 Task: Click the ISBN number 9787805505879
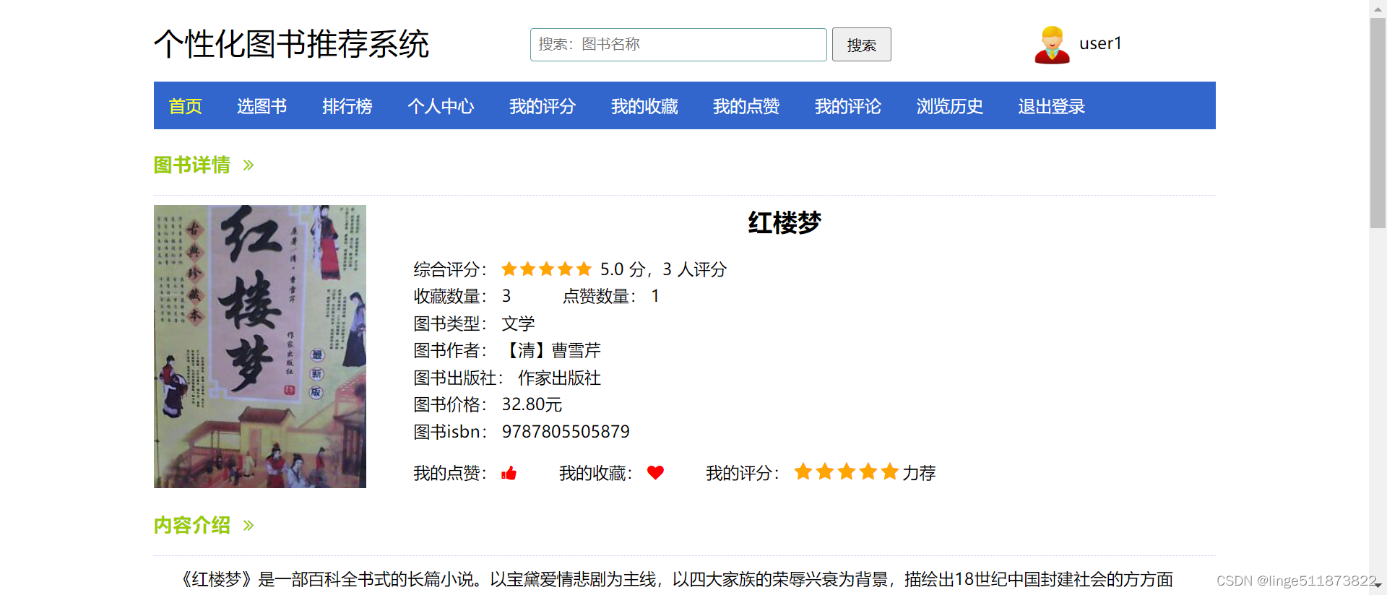566,432
